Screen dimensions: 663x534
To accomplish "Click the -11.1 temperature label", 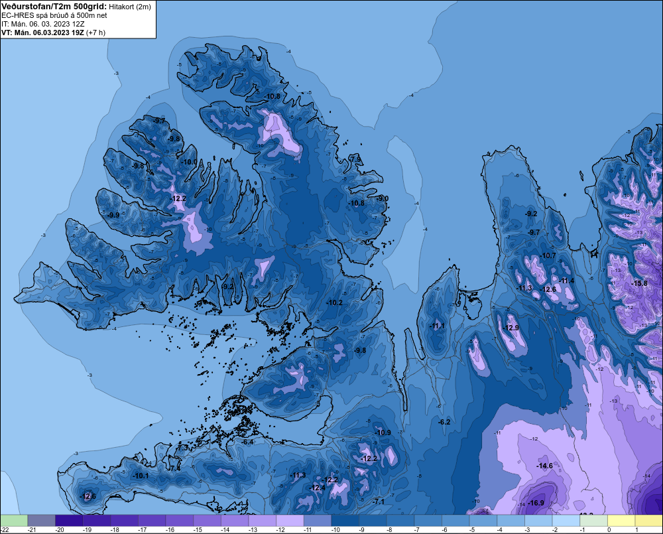I will point(437,326).
